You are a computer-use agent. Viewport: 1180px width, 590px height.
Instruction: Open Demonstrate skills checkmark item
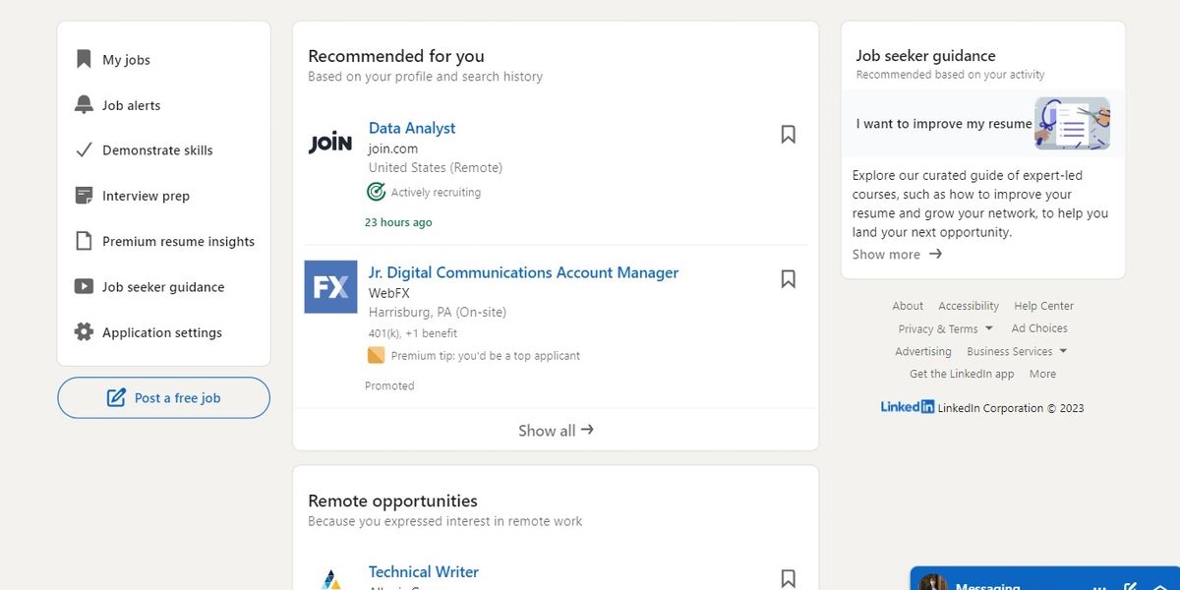point(85,150)
